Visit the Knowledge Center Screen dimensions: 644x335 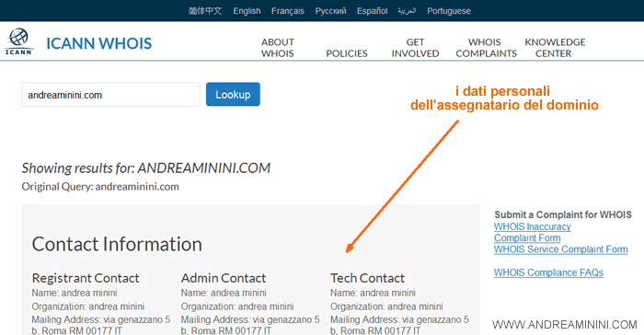click(555, 48)
